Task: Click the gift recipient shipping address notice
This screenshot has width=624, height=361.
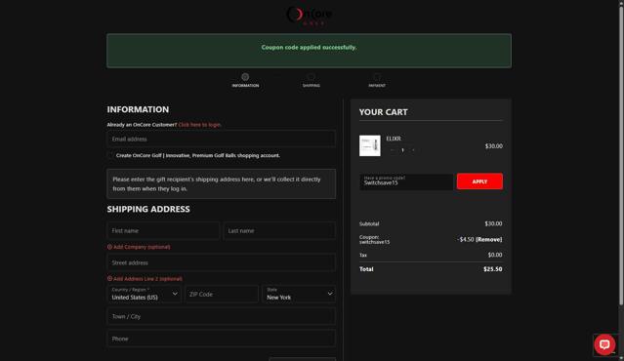Action: pyautogui.click(x=221, y=183)
